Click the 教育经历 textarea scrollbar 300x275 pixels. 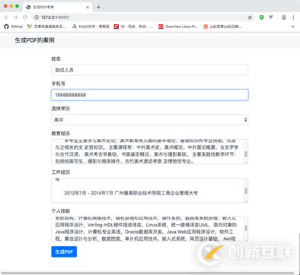point(246,154)
